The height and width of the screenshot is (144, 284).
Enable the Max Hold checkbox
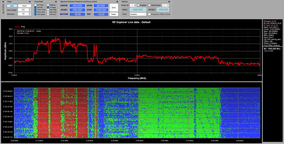point(48,12)
